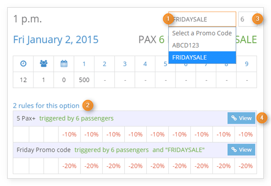Click the Fri January 2, 2015 date link
The width and height of the screenshot is (271, 186).
pos(56,40)
